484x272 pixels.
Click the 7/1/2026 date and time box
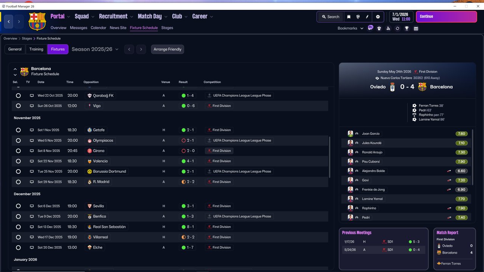coord(401,17)
